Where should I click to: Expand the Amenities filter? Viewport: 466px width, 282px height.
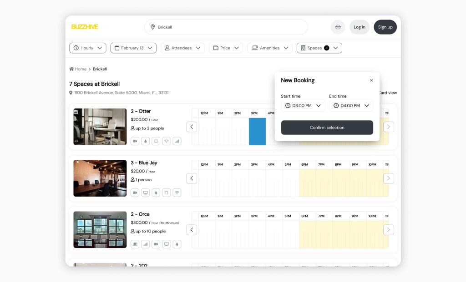[270, 48]
